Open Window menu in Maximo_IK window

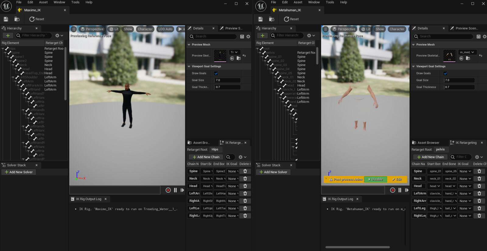[59, 2]
